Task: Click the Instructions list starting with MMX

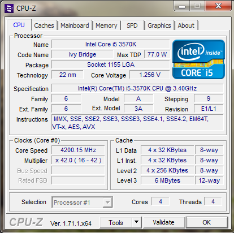Action: [137, 123]
